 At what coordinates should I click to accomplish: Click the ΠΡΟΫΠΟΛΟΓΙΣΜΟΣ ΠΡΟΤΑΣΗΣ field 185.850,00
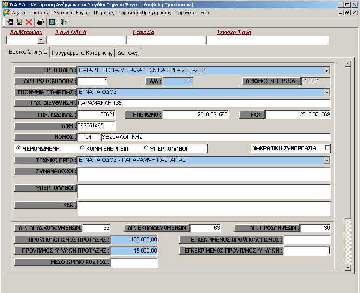(134, 240)
